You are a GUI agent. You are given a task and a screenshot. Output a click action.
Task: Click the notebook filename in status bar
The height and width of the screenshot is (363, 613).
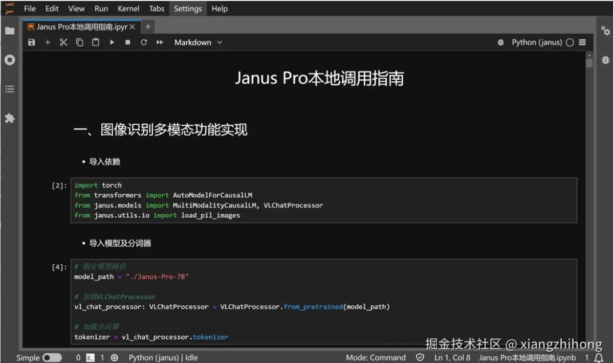coord(528,357)
